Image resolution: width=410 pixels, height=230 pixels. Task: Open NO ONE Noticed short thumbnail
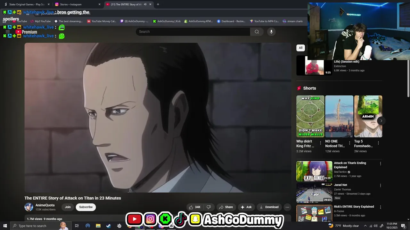[x=339, y=116]
